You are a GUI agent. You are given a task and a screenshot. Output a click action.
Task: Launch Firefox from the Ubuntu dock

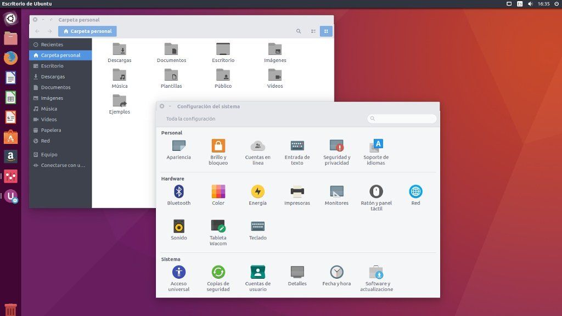pos(10,58)
